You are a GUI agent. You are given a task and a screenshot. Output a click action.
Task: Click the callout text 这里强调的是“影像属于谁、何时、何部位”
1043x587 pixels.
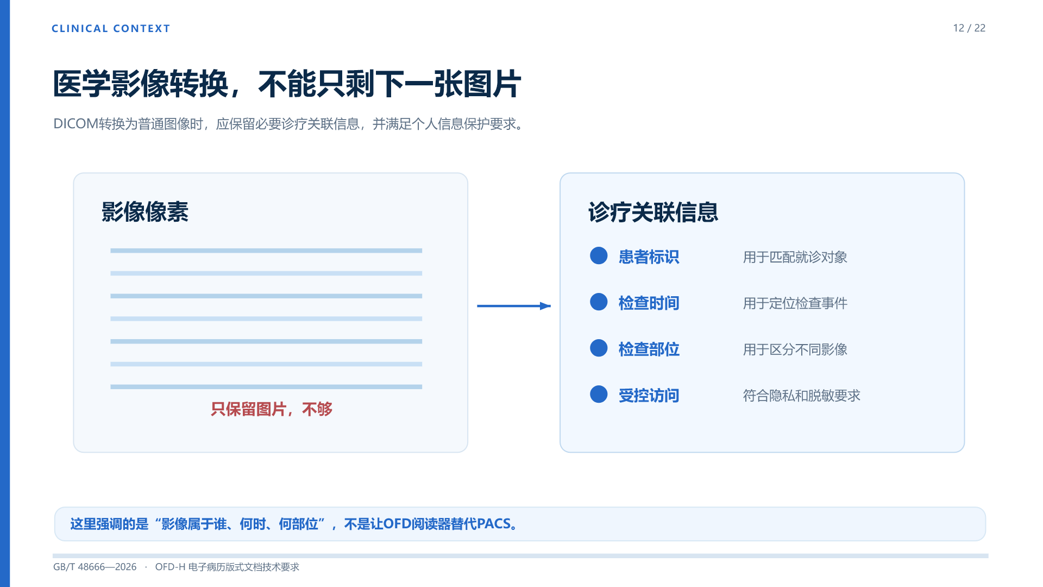coord(198,524)
